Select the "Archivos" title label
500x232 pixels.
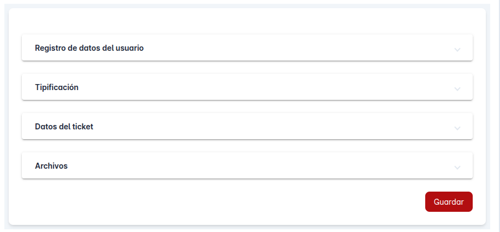click(x=51, y=166)
